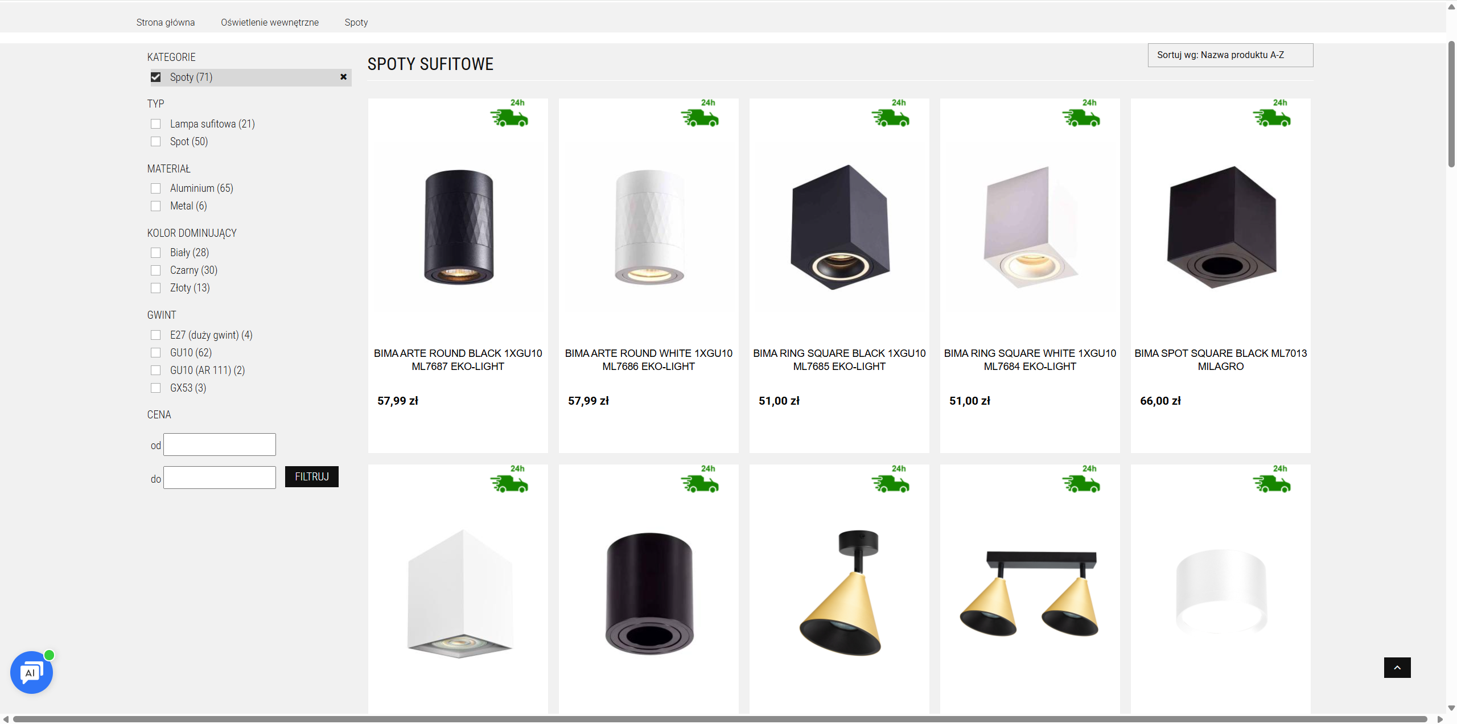Open Oświetlenie wewnętrzne breadcrumb link
The width and height of the screenshot is (1457, 724).
coord(270,22)
